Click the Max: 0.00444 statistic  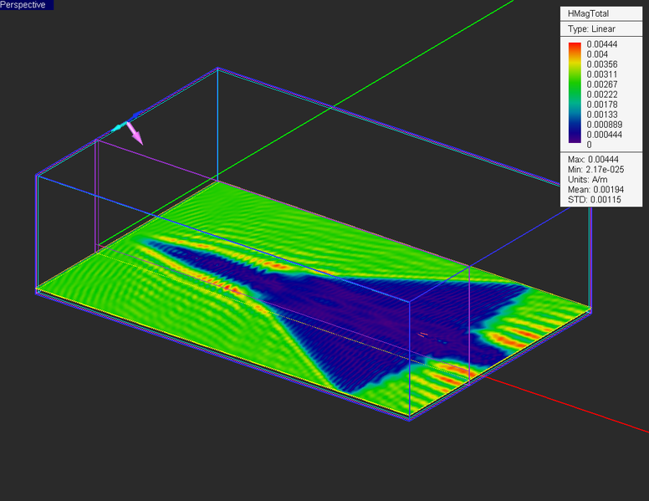click(x=592, y=160)
